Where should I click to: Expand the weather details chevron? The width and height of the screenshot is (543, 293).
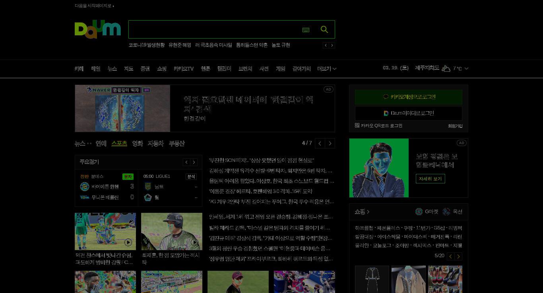point(466,68)
